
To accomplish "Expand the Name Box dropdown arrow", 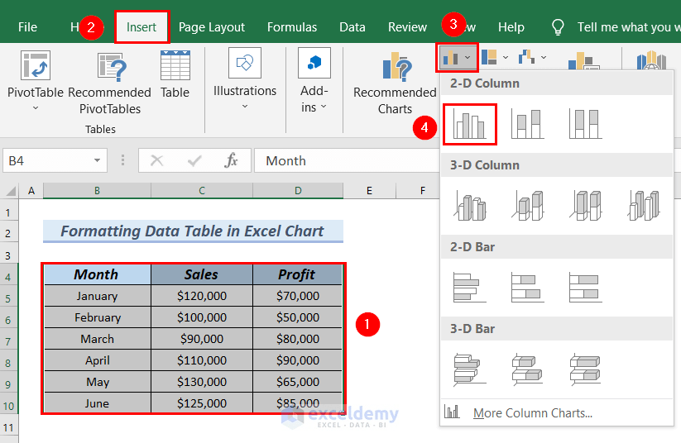I will 98,161.
